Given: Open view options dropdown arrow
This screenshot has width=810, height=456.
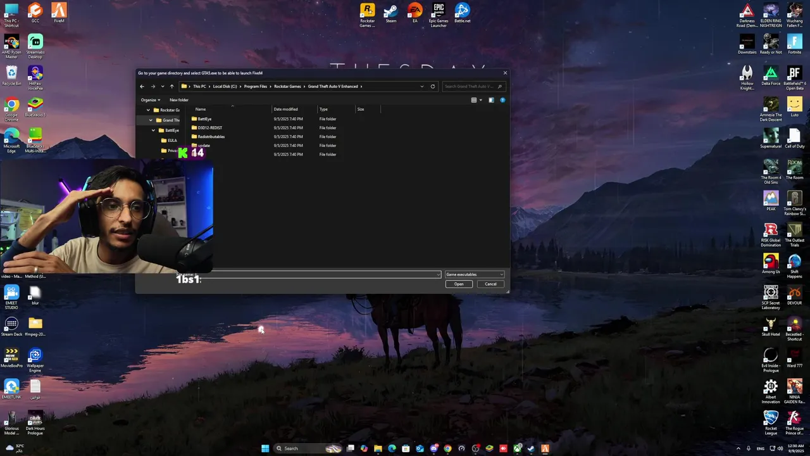Looking at the screenshot, I should pos(480,100).
